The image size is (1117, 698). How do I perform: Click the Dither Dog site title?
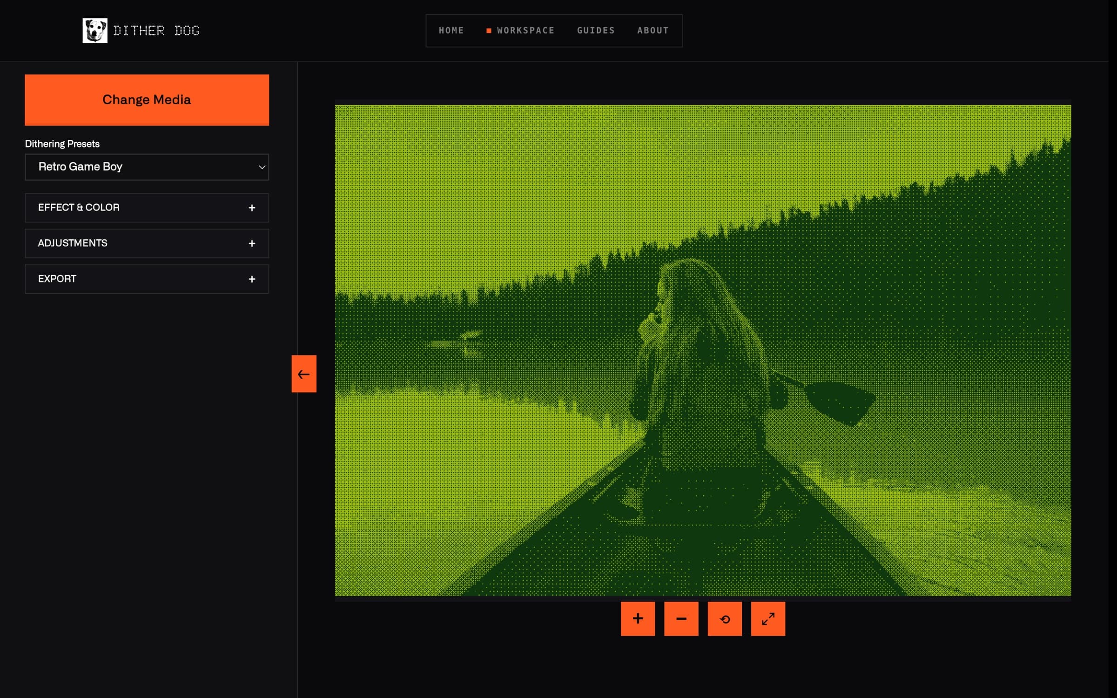pyautogui.click(x=156, y=31)
